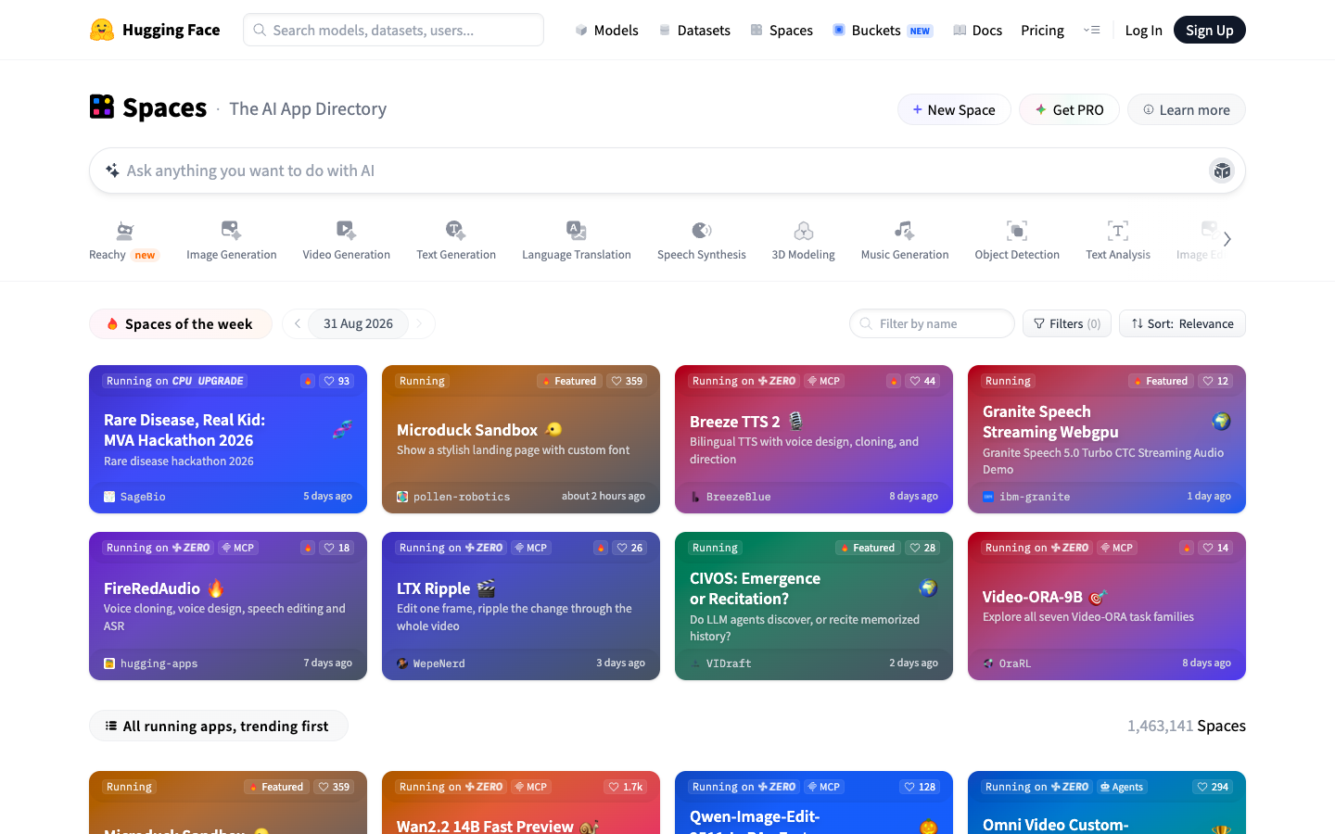The width and height of the screenshot is (1335, 834).
Task: Like the Rare Disease, Real Kid space
Action: pos(336,381)
